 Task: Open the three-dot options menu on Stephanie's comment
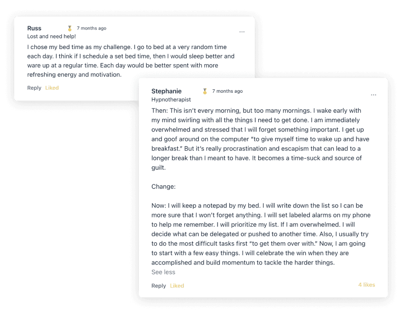point(374,95)
